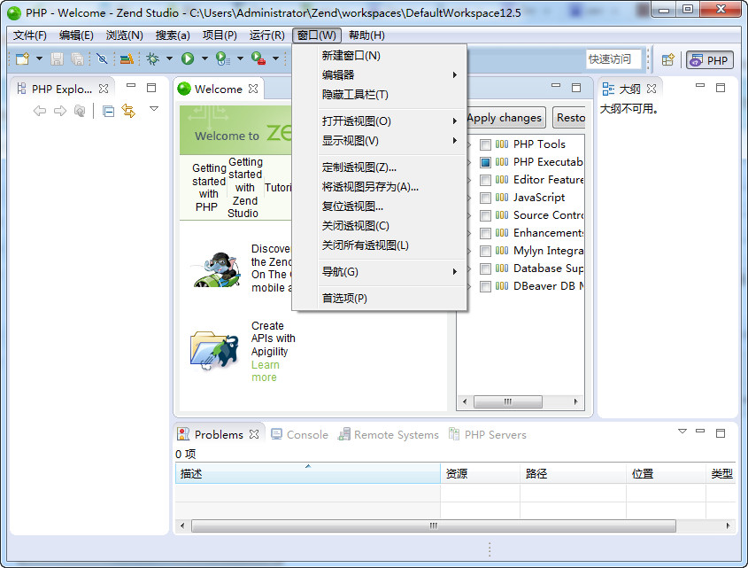Close the Problems view tab

tap(254, 434)
